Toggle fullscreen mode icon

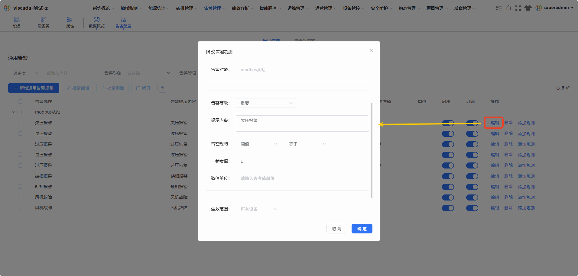coord(518,8)
